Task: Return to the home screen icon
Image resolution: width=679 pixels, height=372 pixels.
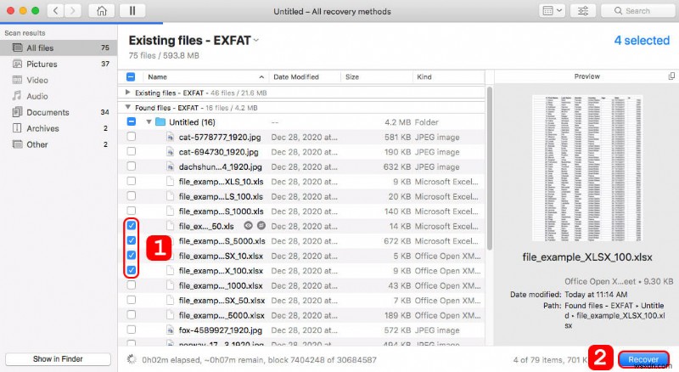Action: coord(101,11)
